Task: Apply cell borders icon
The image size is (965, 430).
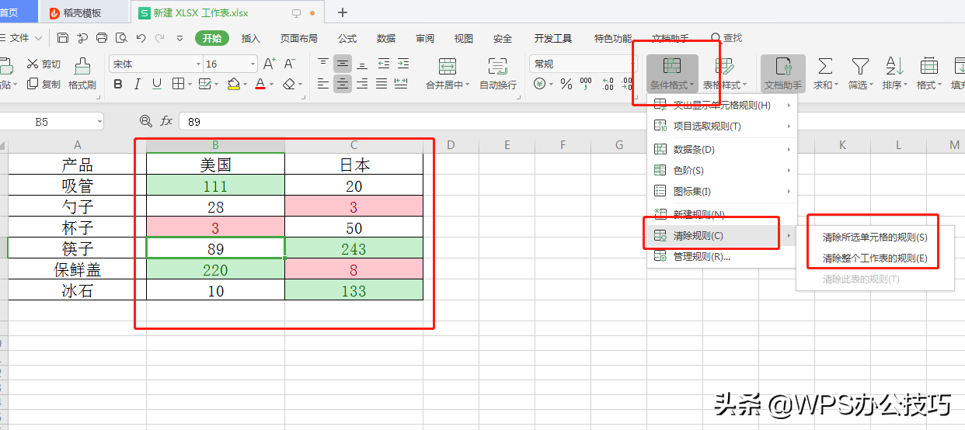Action: click(x=178, y=84)
